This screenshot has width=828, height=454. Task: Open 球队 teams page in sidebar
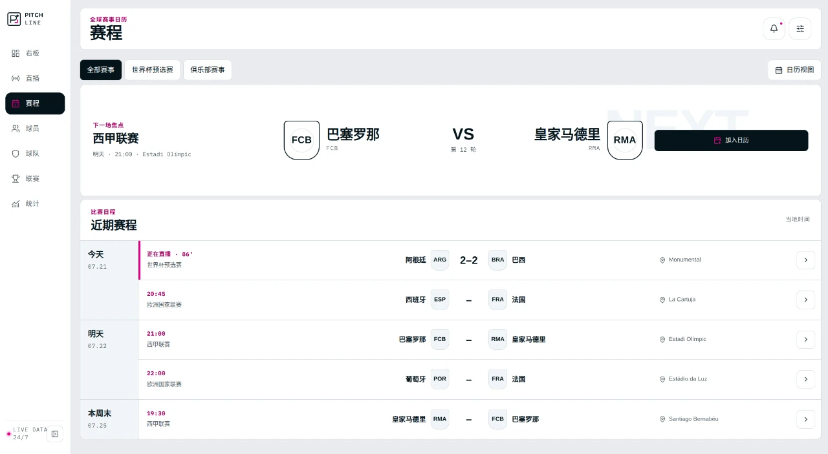tap(35, 154)
